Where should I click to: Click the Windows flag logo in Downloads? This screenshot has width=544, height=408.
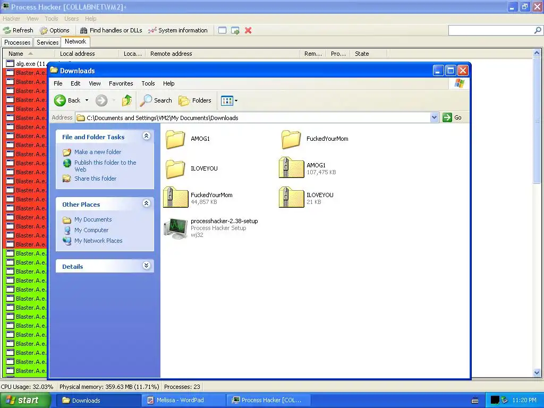[x=459, y=83]
